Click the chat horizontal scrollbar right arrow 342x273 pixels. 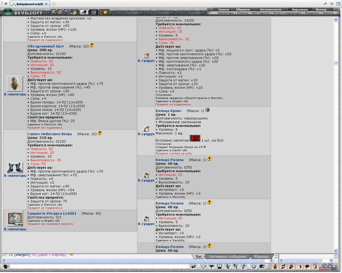coord(271,260)
